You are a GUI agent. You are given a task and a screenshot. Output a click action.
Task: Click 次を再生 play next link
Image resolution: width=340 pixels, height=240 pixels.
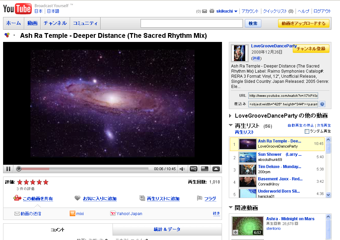coord(324,125)
